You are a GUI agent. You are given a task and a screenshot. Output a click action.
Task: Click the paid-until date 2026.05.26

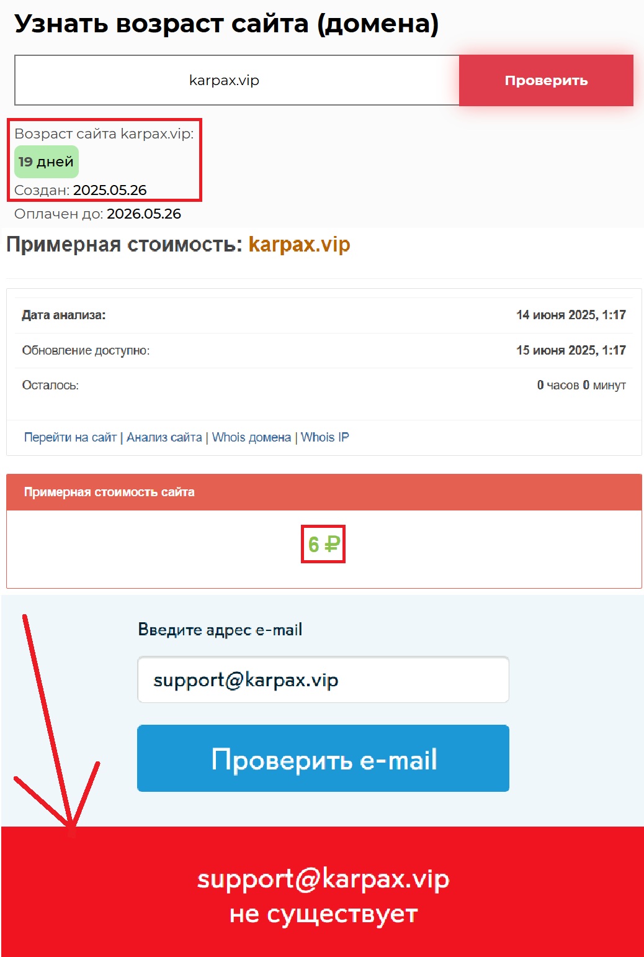pyautogui.click(x=144, y=214)
